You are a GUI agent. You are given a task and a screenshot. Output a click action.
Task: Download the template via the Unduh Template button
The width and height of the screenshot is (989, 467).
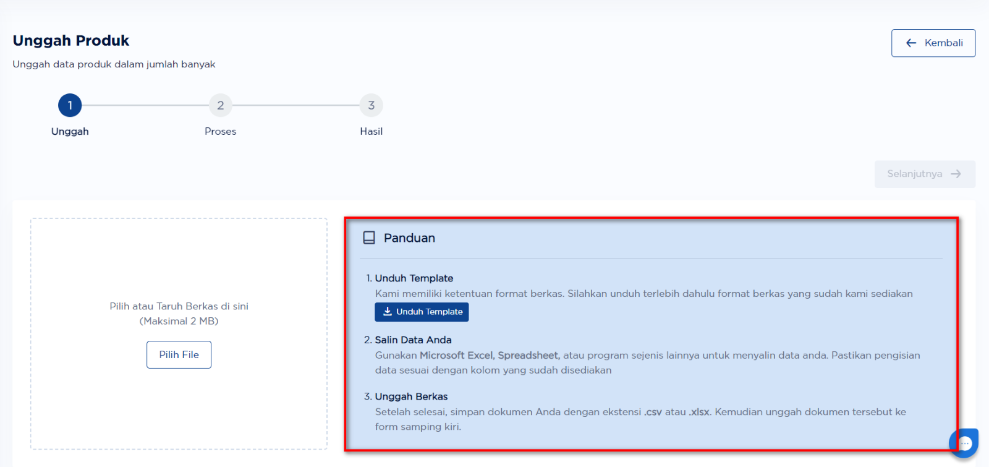(x=422, y=312)
